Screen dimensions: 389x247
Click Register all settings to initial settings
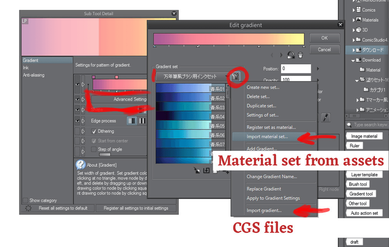[136, 208]
